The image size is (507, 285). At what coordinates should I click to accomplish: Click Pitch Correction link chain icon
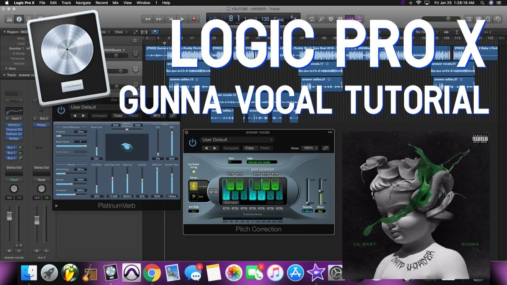click(326, 148)
